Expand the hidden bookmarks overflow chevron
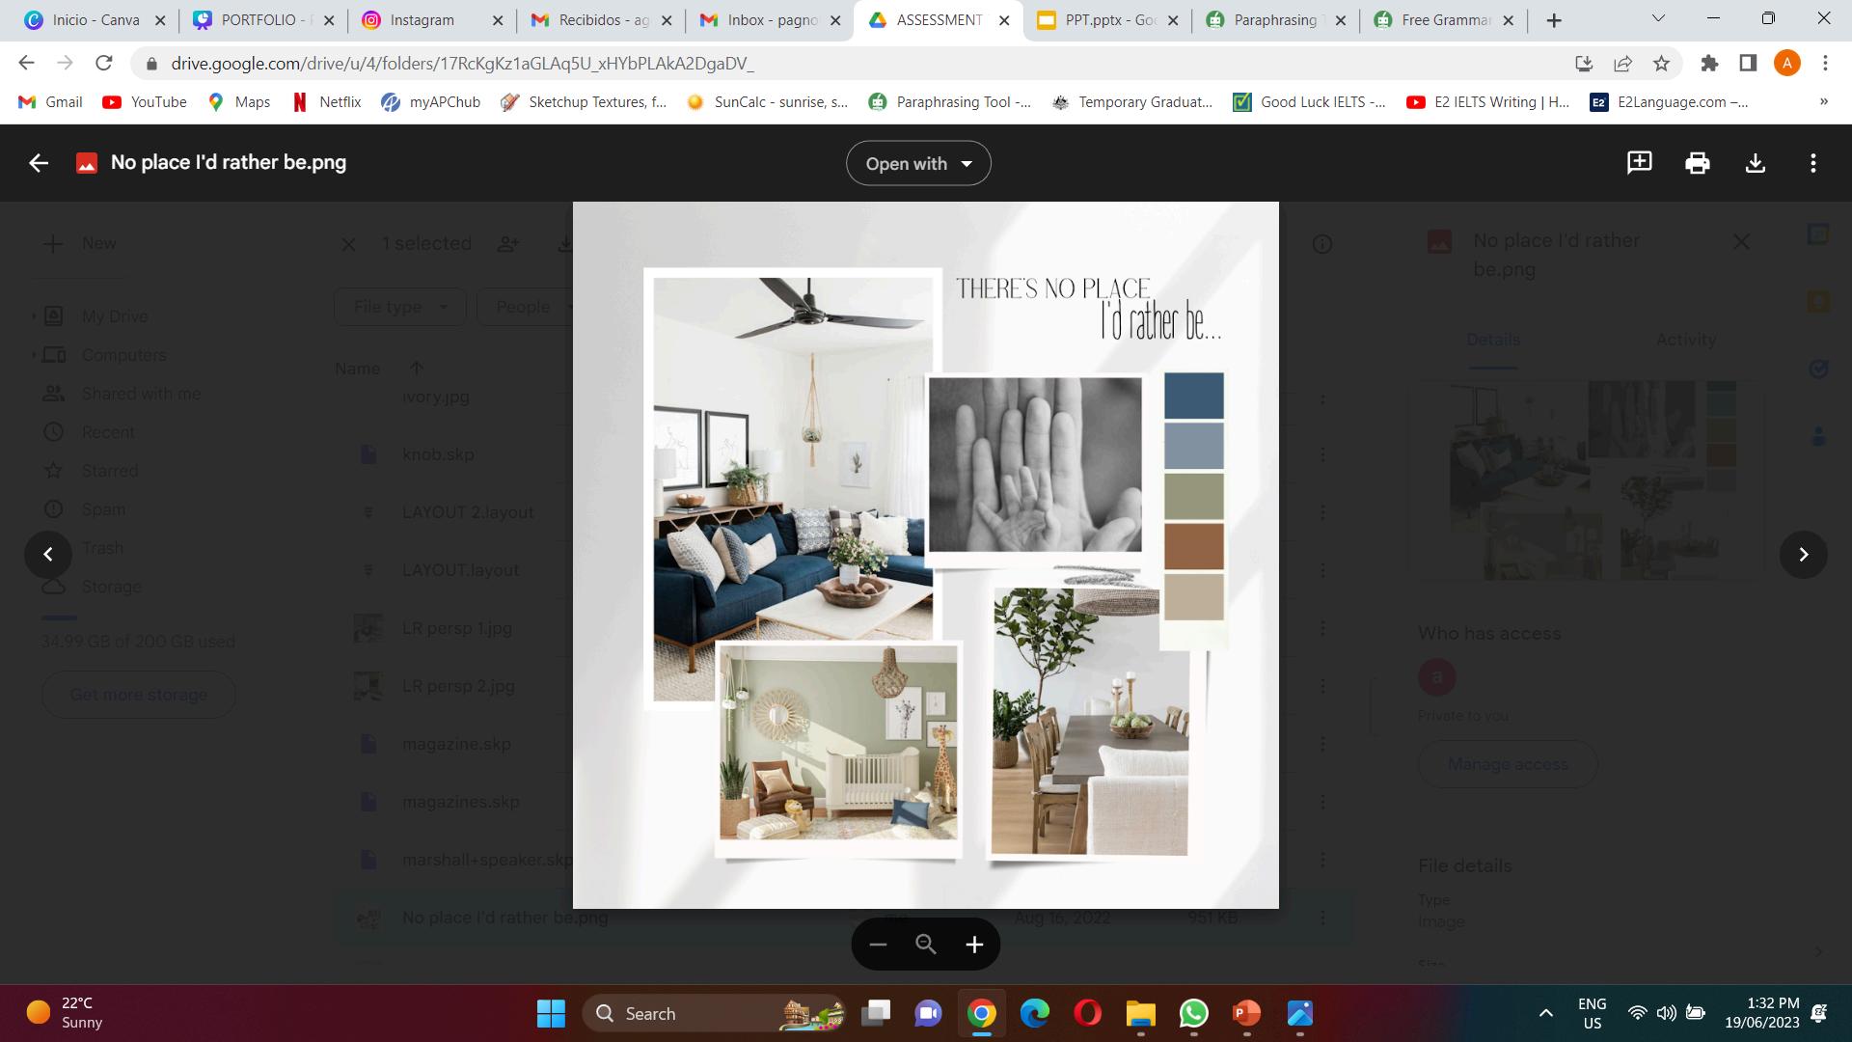 tap(1823, 102)
